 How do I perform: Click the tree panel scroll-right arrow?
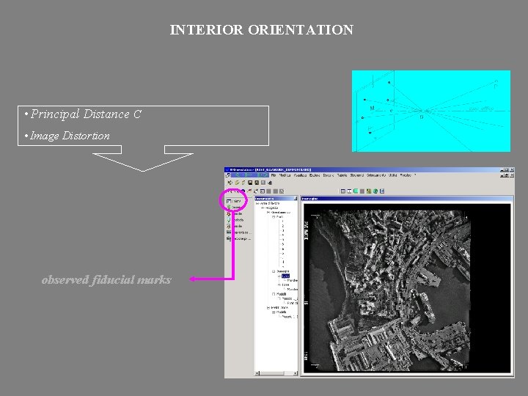(296, 373)
